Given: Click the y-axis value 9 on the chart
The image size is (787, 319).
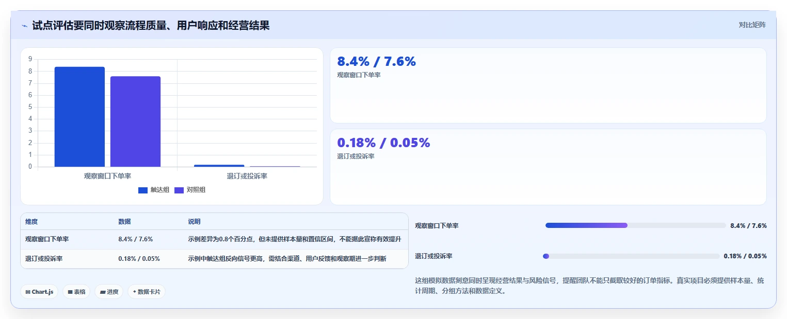Looking at the screenshot, I should click(x=30, y=59).
